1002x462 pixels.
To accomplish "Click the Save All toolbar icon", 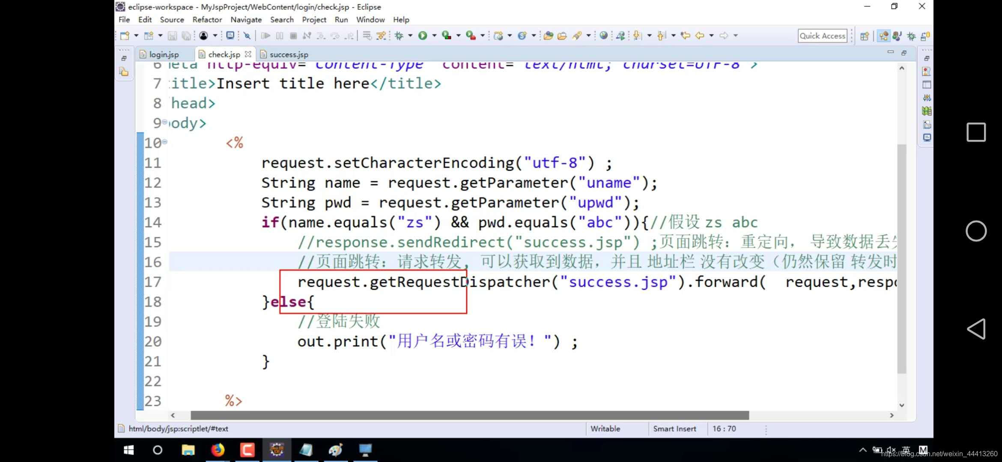I will 186,36.
